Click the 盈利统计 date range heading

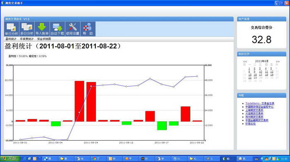(x=63, y=46)
